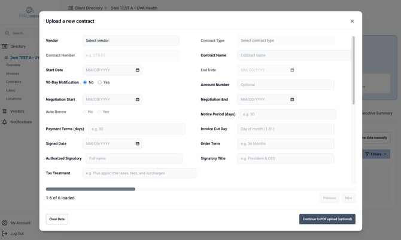Focus the Authorized Signatory field

(134, 158)
